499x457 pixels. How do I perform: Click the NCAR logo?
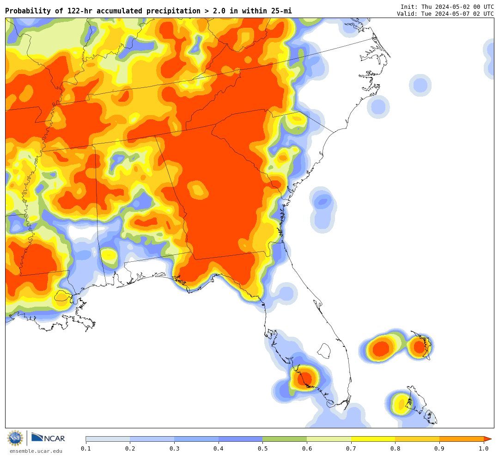48,437
